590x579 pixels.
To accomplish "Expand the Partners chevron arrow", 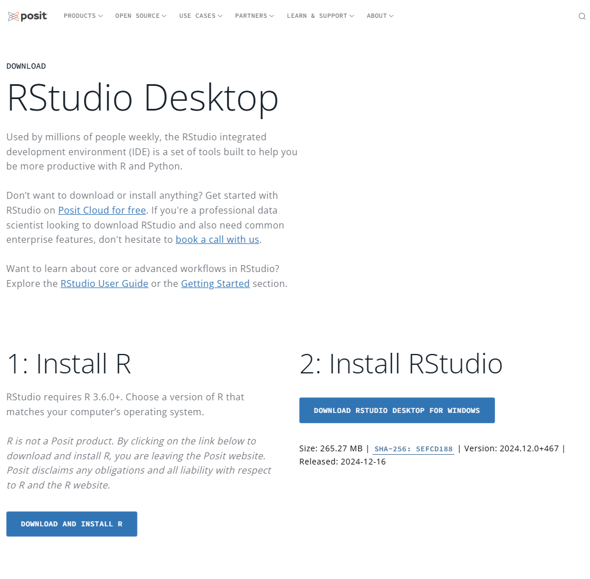I will coord(272,16).
